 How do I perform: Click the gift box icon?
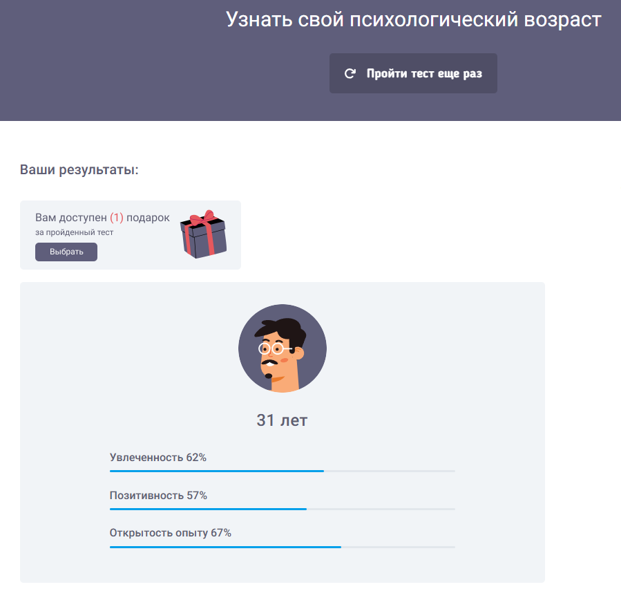tap(204, 234)
